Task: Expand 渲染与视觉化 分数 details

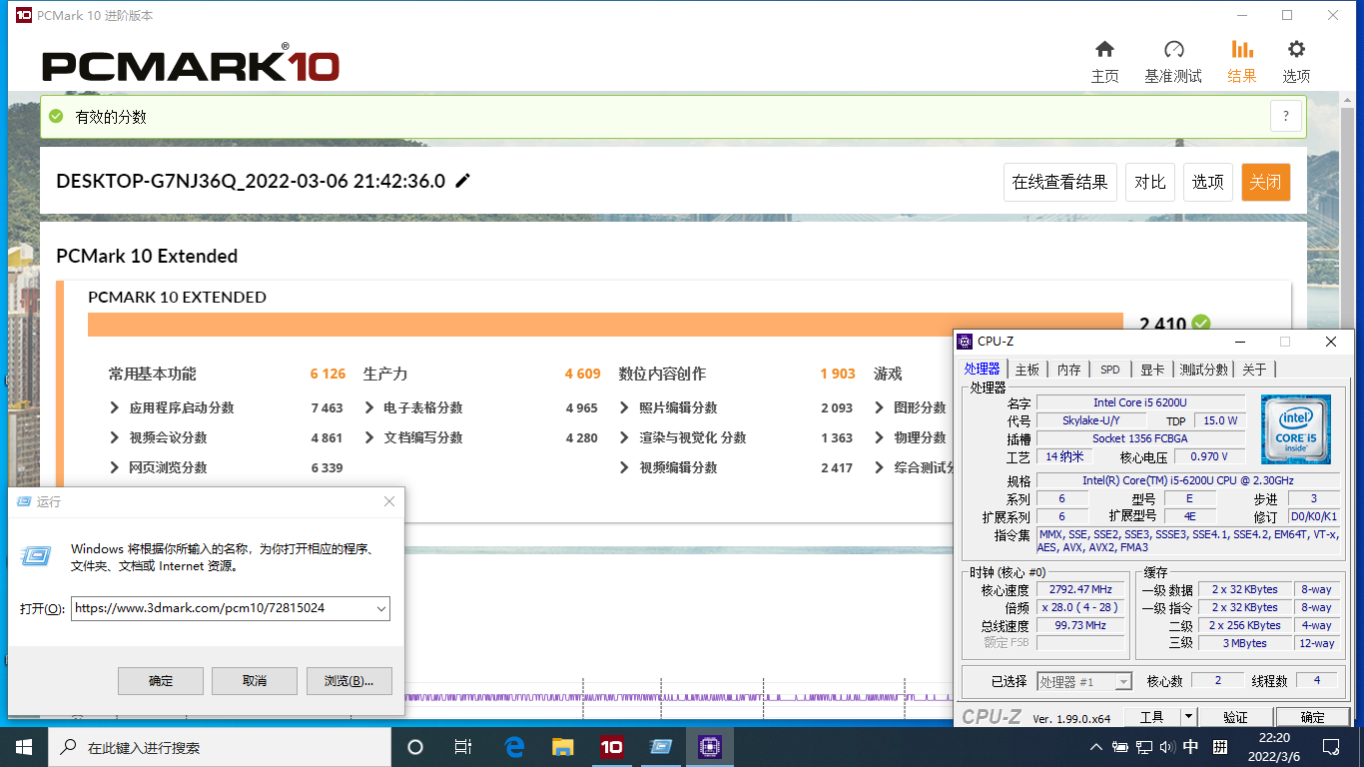Action: tap(625, 437)
